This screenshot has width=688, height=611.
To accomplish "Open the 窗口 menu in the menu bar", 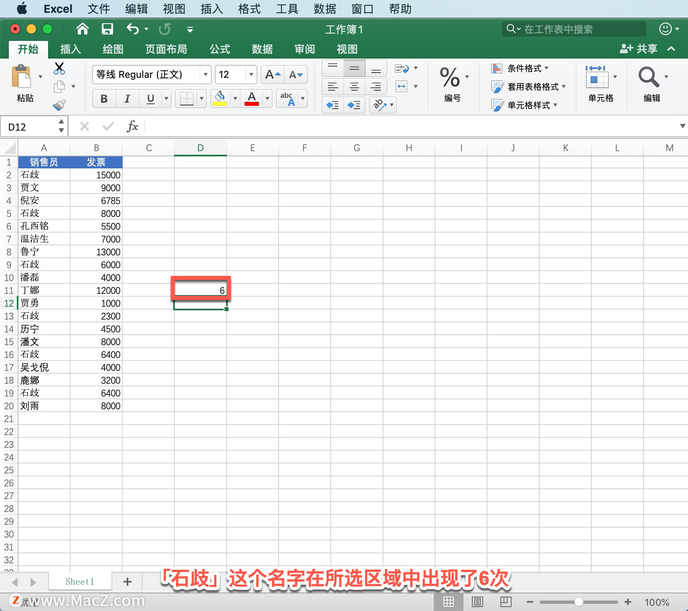I will pos(362,9).
